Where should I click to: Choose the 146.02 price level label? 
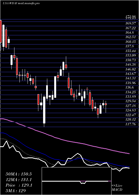tap(131, 69)
